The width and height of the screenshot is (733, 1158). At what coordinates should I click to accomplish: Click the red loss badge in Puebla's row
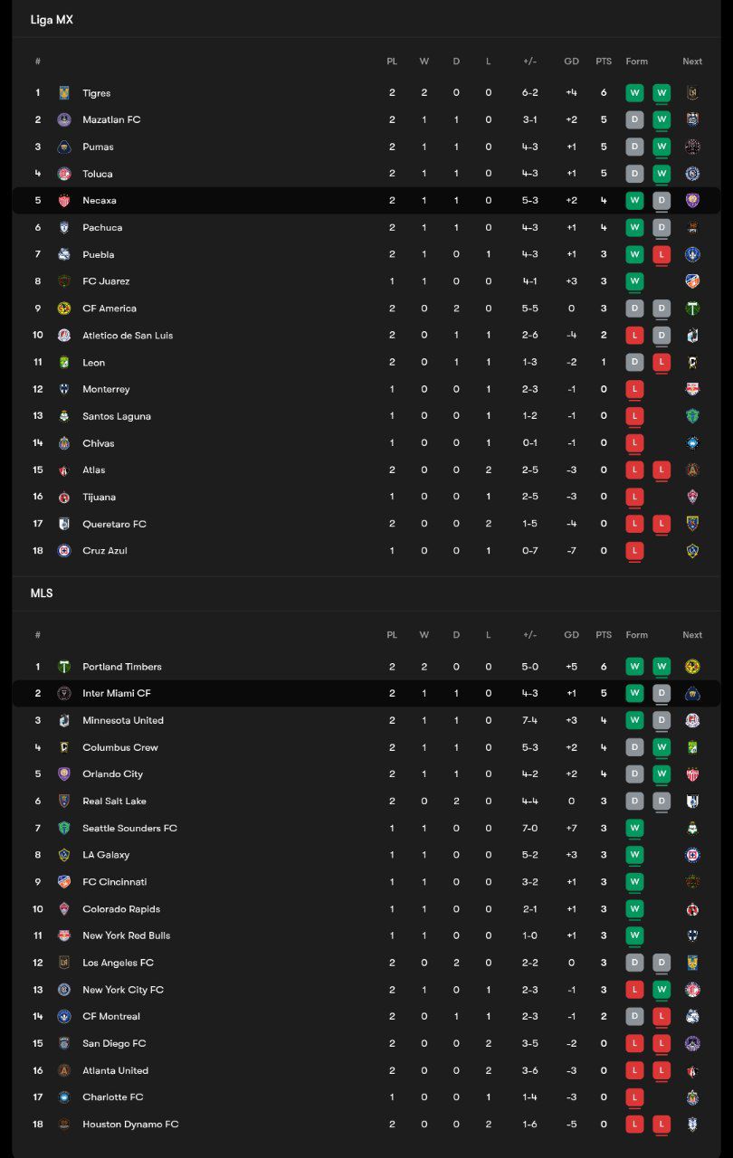(x=662, y=254)
